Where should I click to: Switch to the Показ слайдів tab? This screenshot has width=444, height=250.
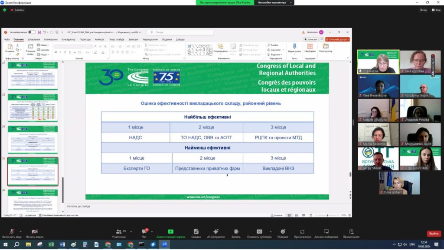pyautogui.click(x=116, y=39)
